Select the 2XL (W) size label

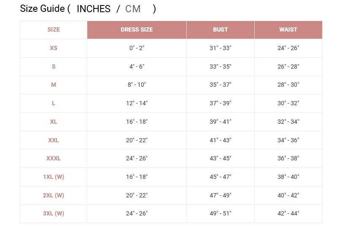click(x=54, y=195)
